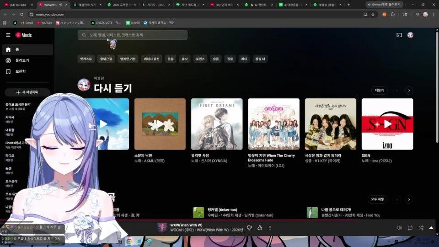Switch to the (64) YouTube browser tab
The width and height of the screenshot is (439, 247).
pyautogui.click(x=18, y=5)
